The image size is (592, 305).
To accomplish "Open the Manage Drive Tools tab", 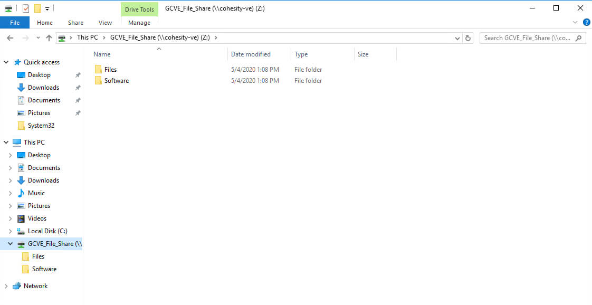I will (139, 23).
